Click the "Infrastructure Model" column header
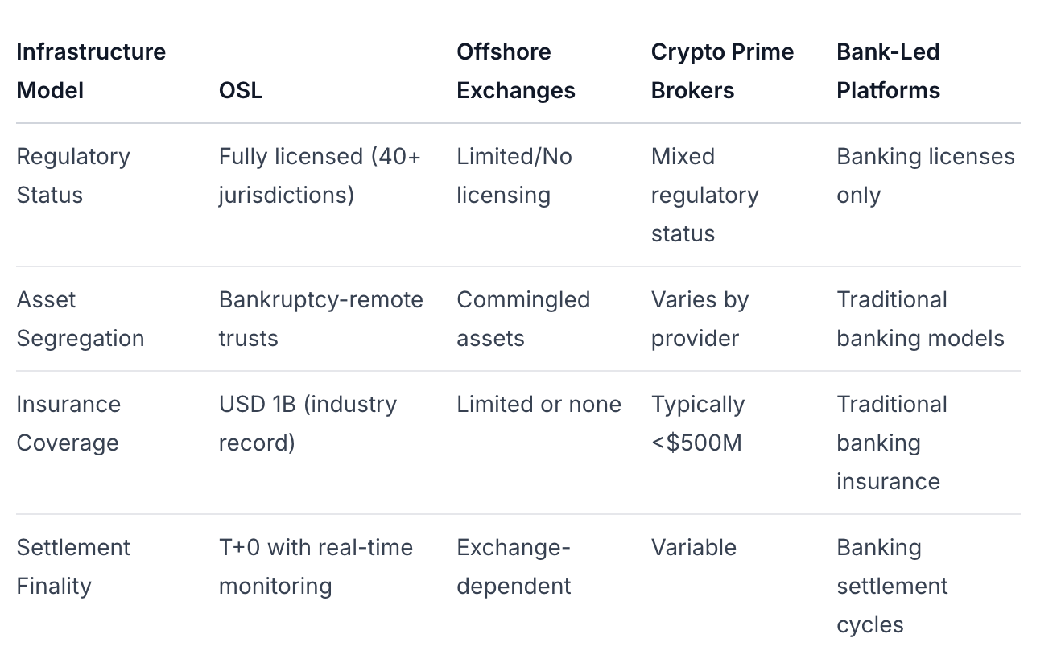Viewport: 1061px width, 671px height. click(x=91, y=71)
